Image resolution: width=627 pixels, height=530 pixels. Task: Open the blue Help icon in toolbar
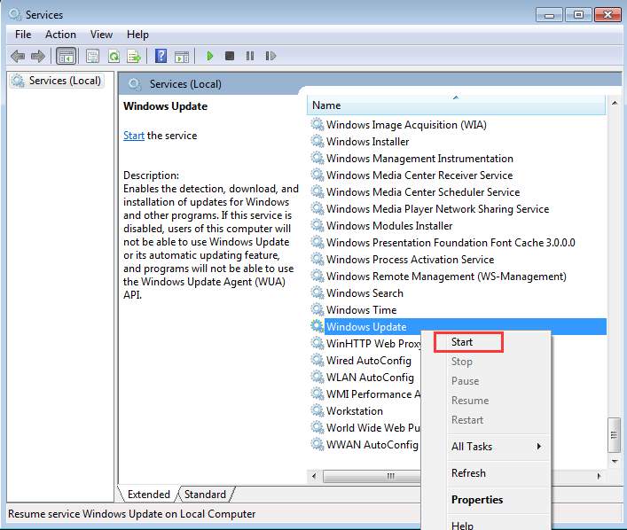161,56
